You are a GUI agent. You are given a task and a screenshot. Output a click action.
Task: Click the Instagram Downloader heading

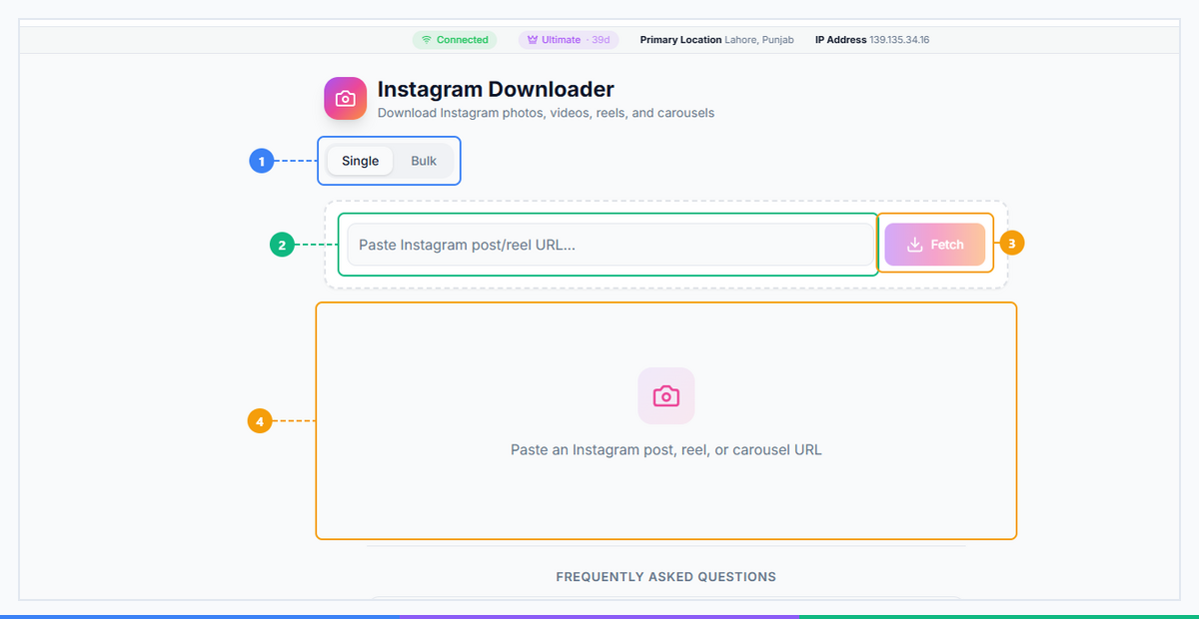pyautogui.click(x=496, y=90)
